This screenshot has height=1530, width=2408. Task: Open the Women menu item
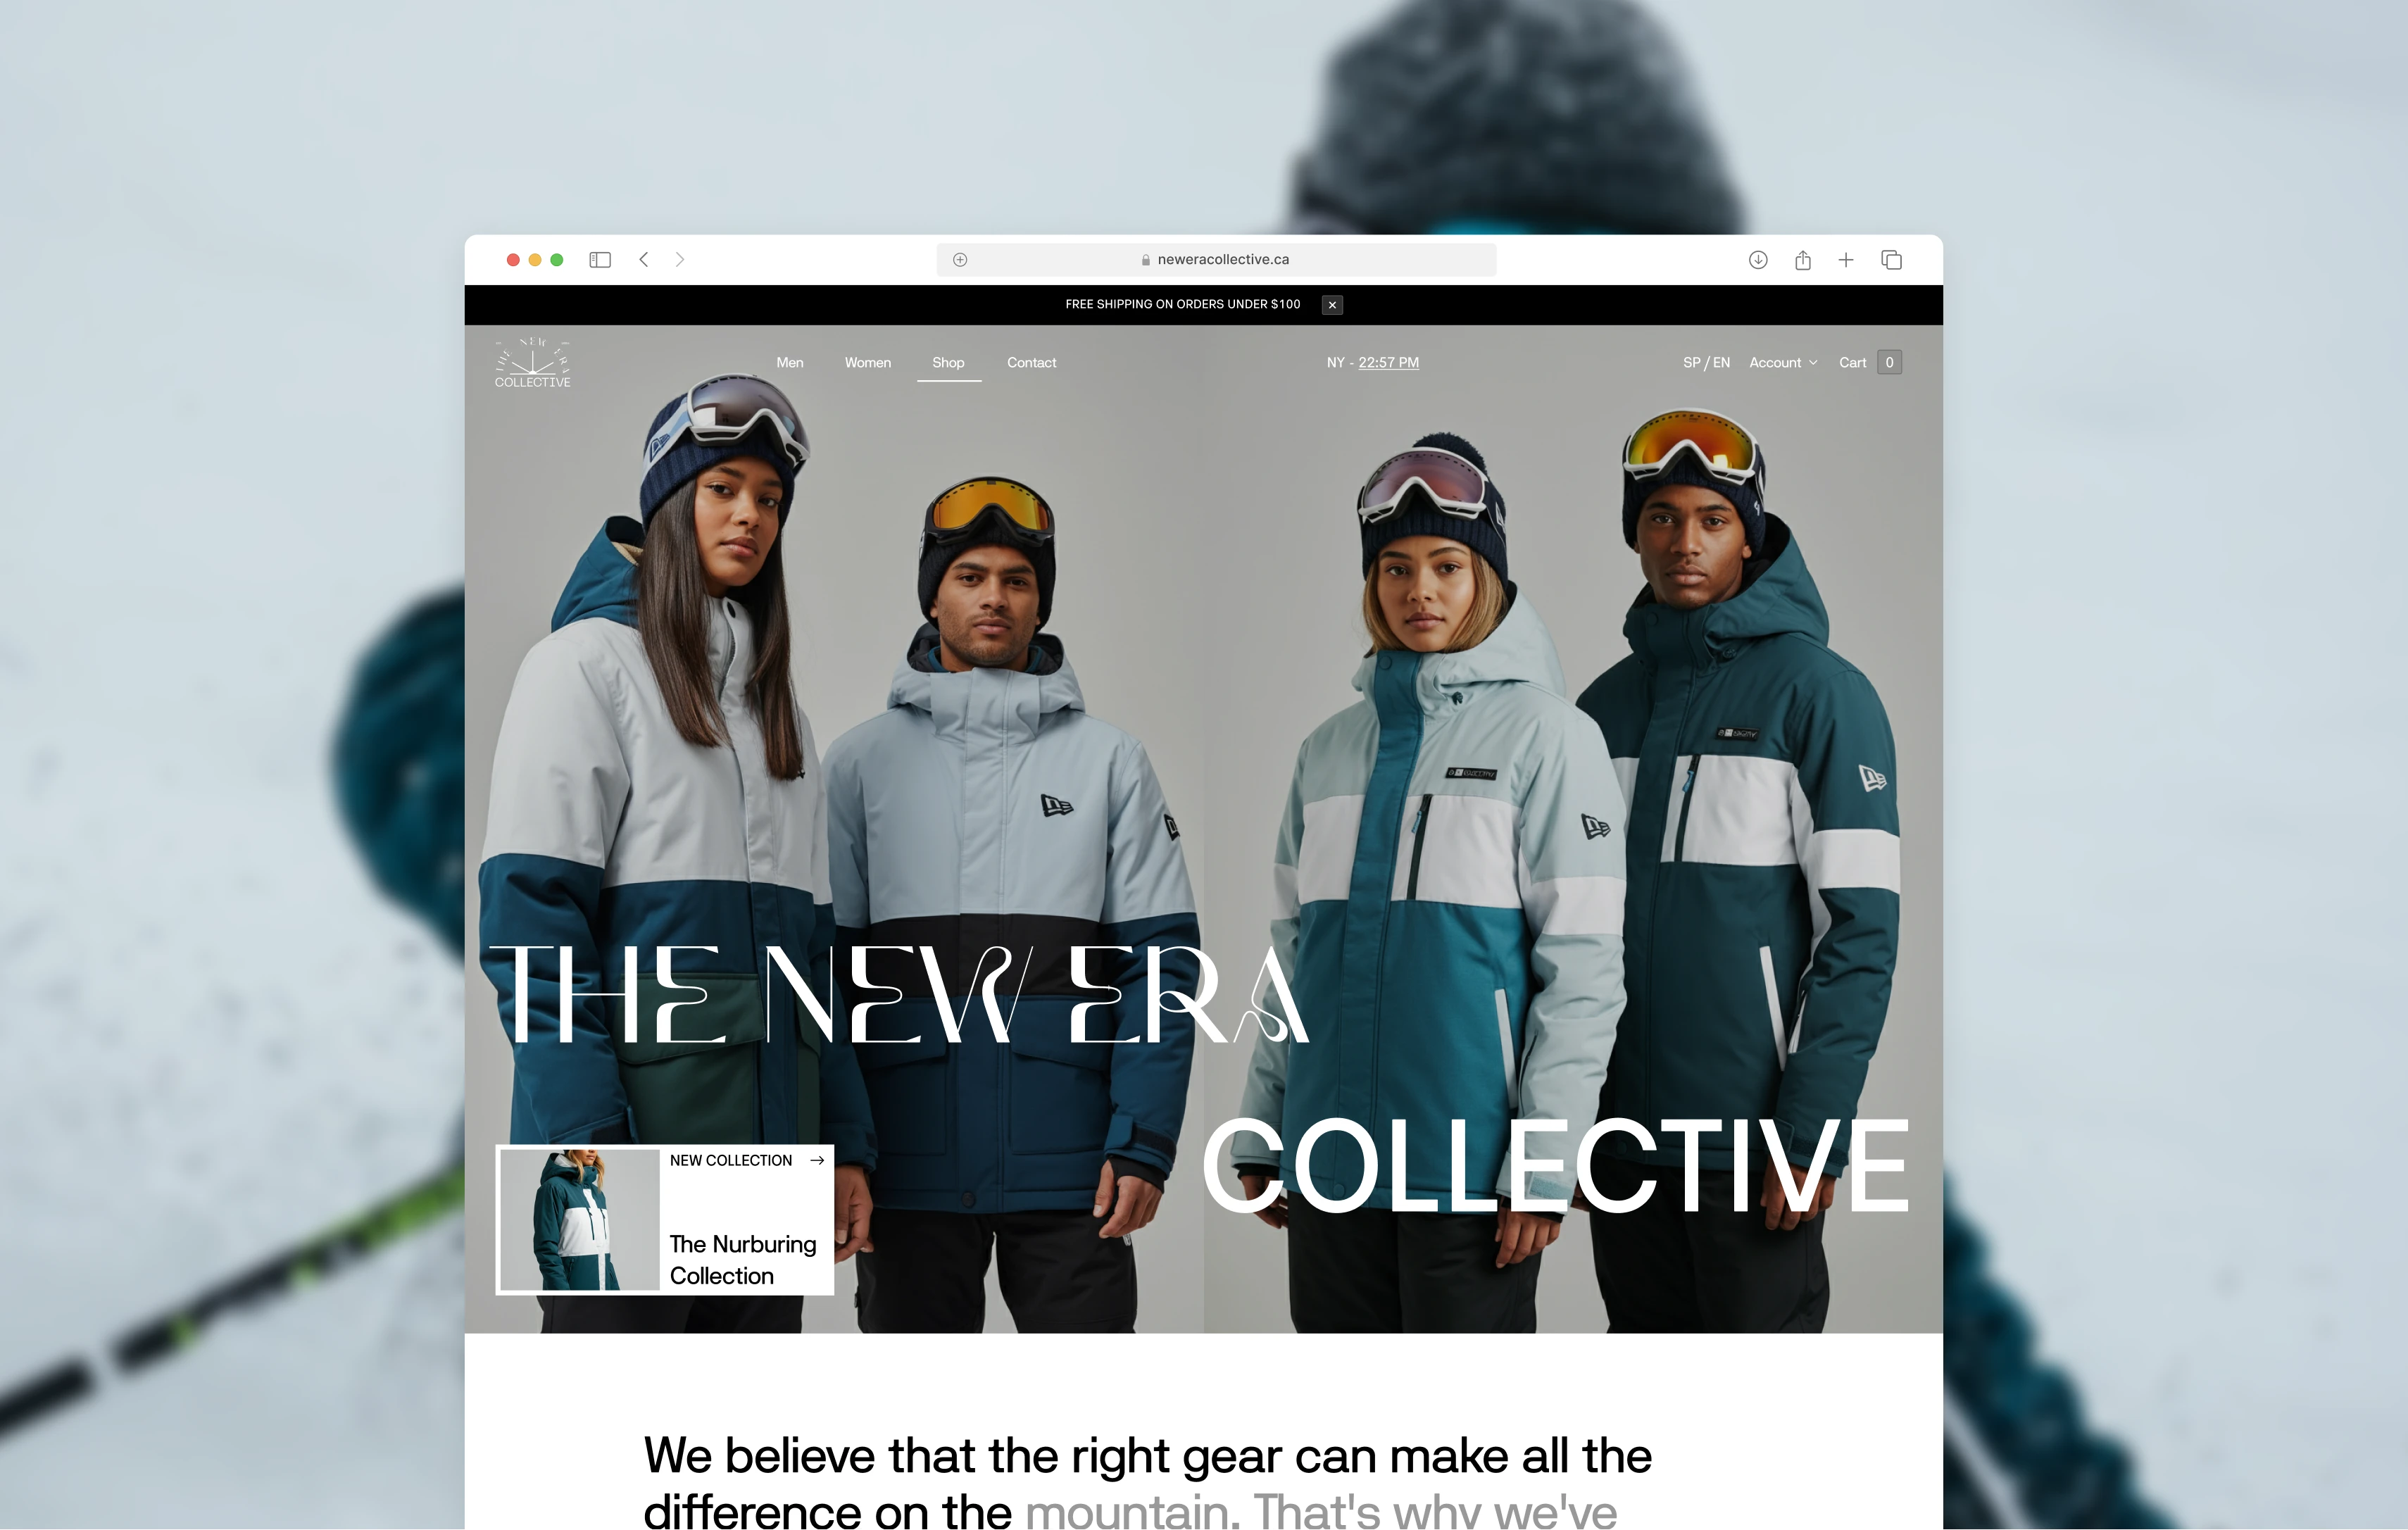pos(868,363)
